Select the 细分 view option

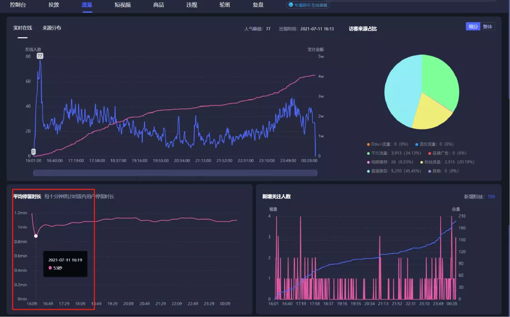click(x=473, y=26)
